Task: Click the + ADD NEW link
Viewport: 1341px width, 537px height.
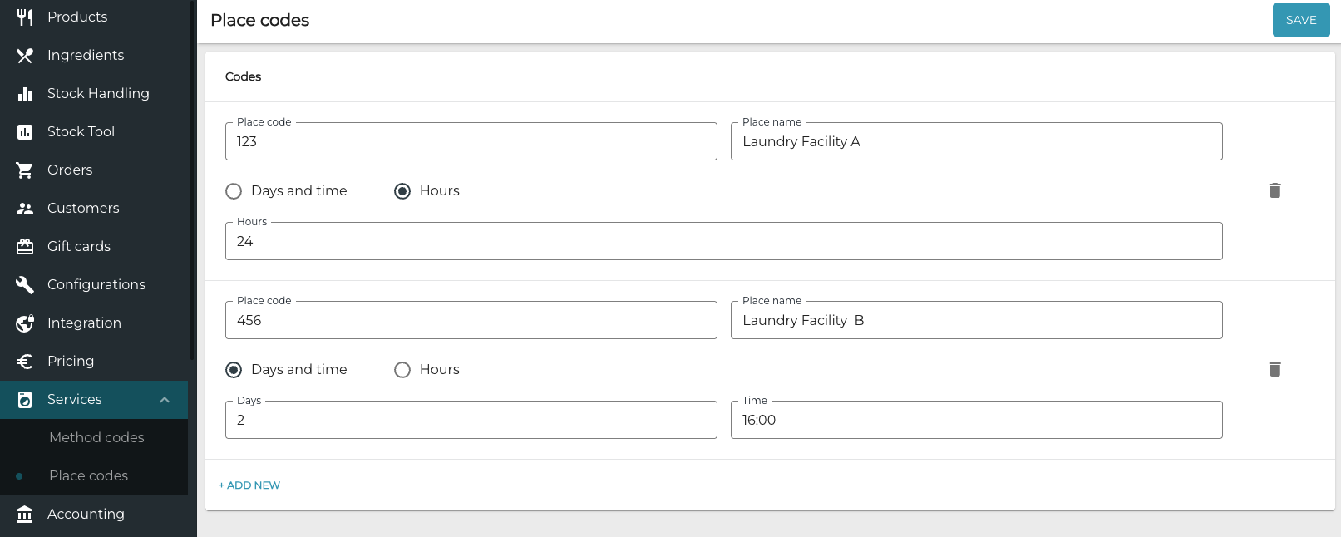Action: coord(249,485)
